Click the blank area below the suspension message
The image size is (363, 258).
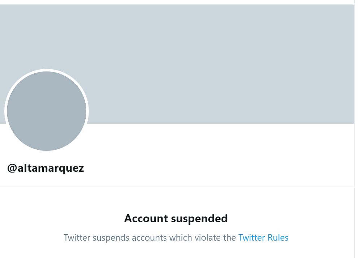point(176,252)
